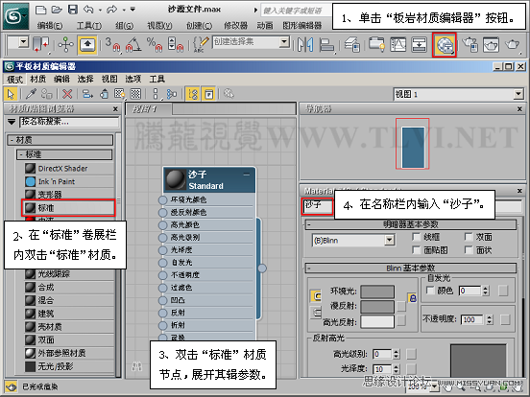This screenshot has width=530, height=397.
Task: Click the red X delete selected icon
Action: pyautogui.click(x=67, y=94)
